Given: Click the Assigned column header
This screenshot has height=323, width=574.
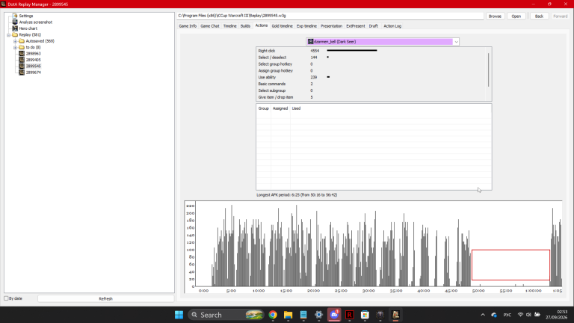Looking at the screenshot, I should click(x=280, y=108).
